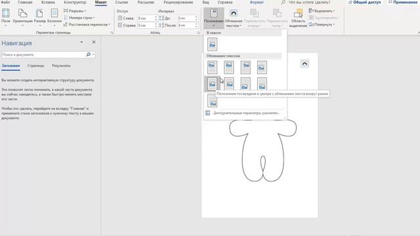Switch to the Вставка tab
Image resolution: width=420 pixels, height=236 pixels.
[x=48, y=2]
